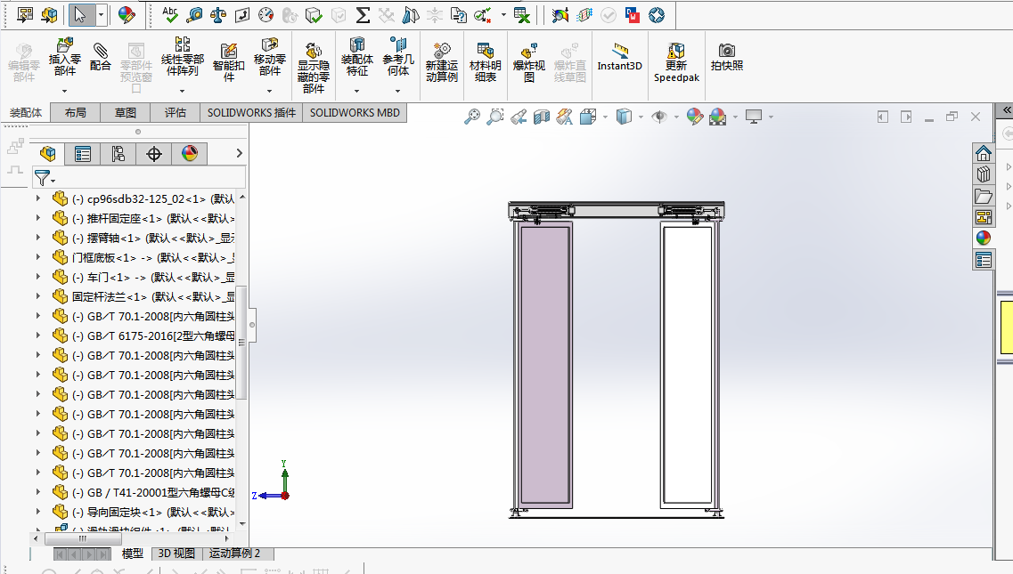
Task: Open Mass Properties balance-scale icon
Action: point(217,15)
